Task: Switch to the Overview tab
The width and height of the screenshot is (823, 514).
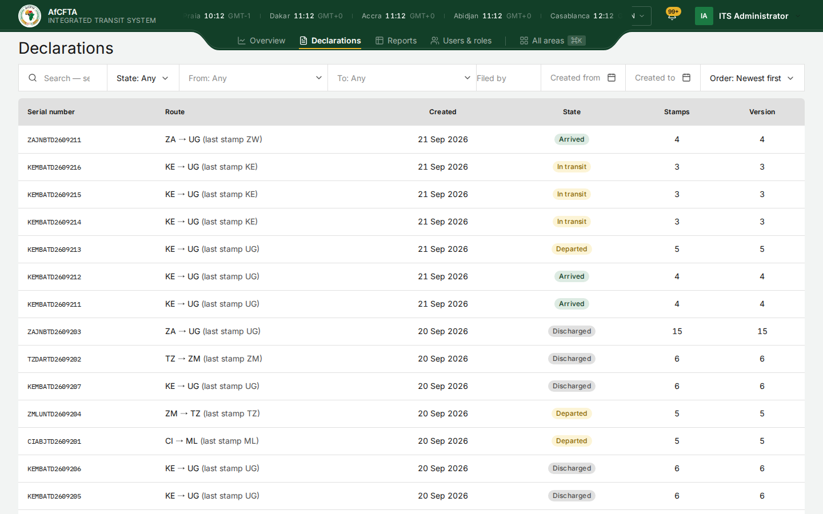Action: [261, 41]
